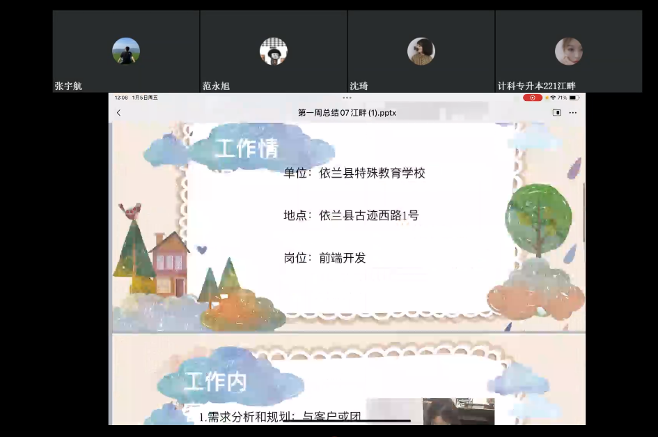Screen dimensions: 658x437
Task: Tap the red screen recording indicator
Action: [533, 98]
